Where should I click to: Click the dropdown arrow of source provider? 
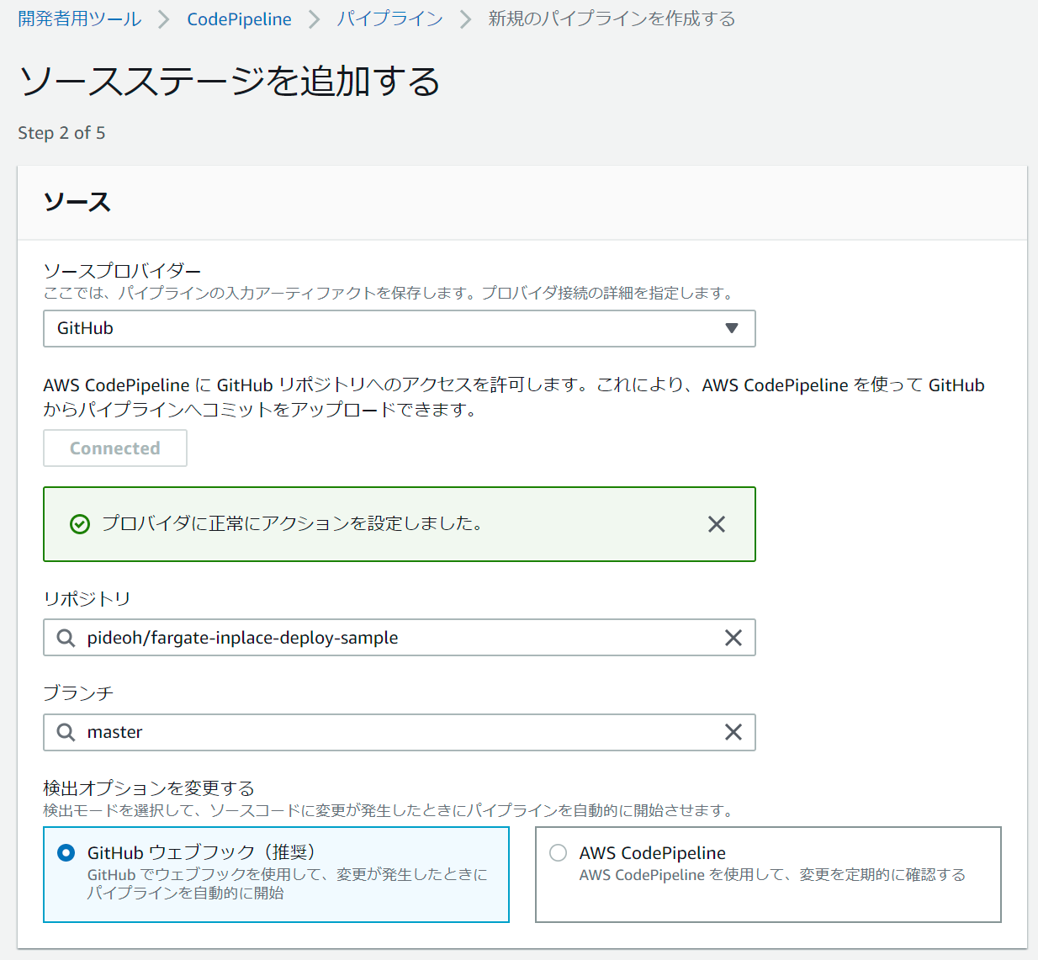732,328
